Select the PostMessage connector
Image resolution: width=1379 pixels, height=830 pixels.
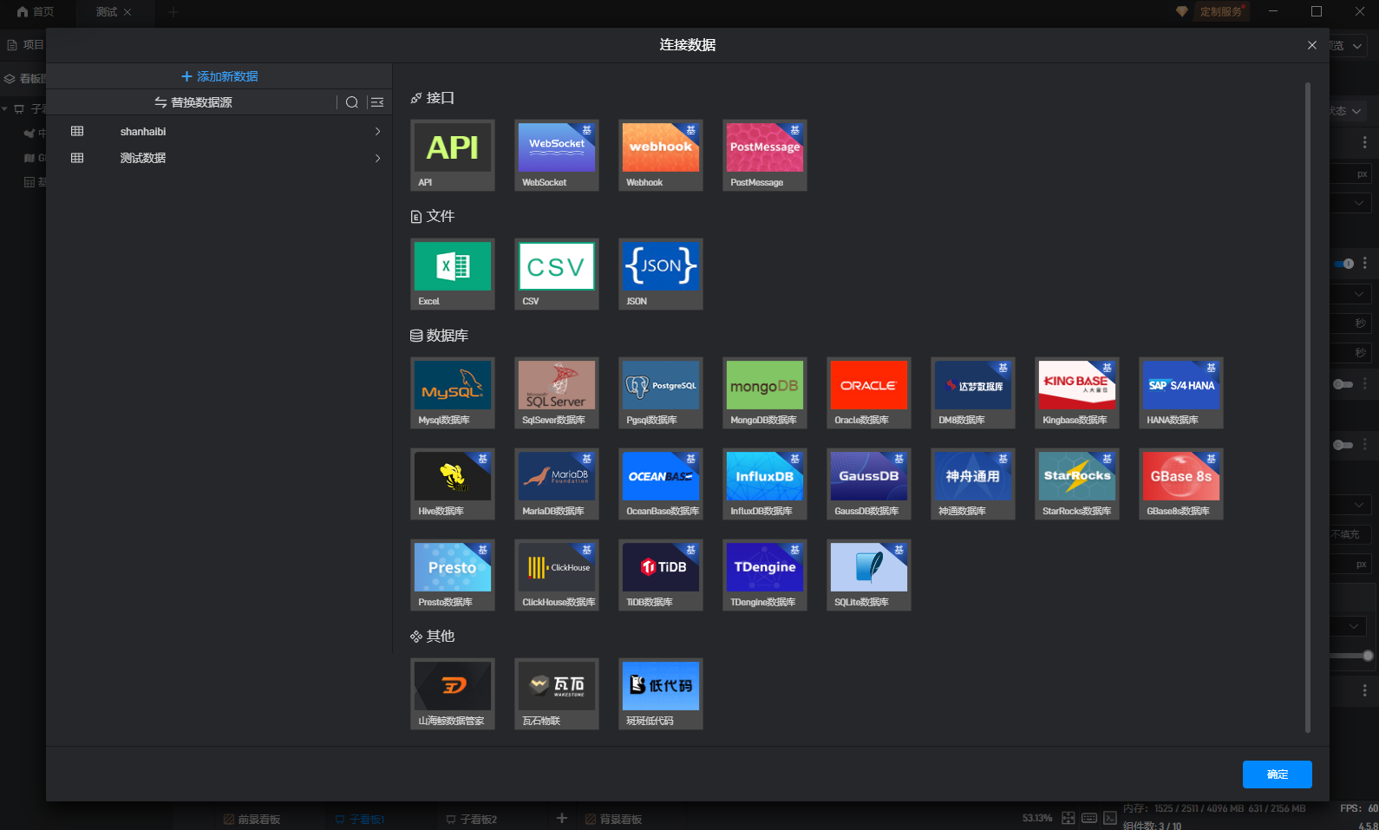pyautogui.click(x=765, y=155)
